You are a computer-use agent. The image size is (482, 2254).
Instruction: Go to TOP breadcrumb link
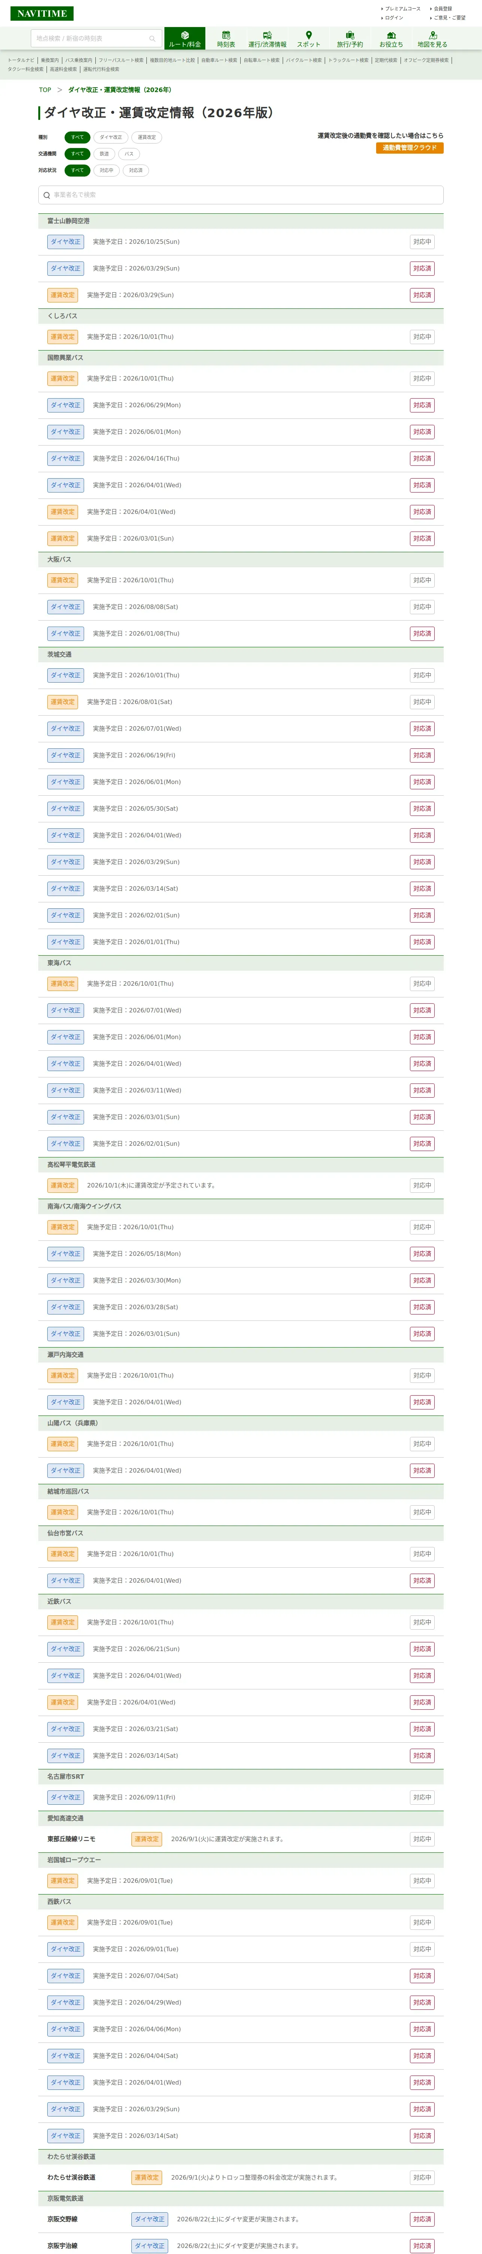click(x=45, y=90)
